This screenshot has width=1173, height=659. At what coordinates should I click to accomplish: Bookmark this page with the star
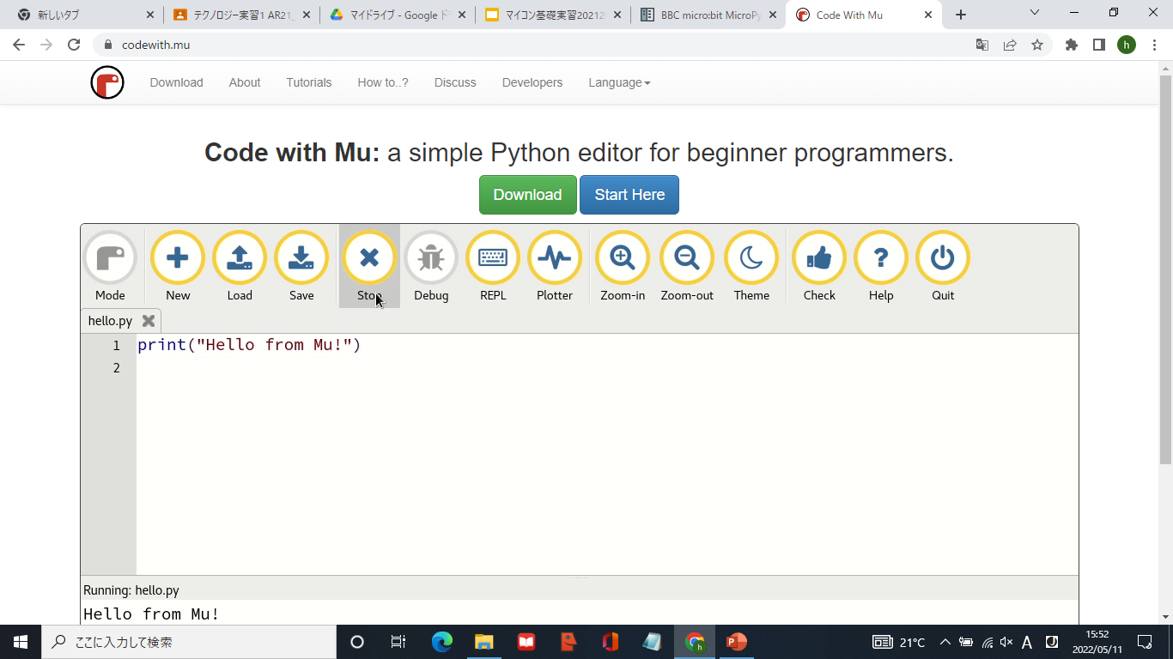pyautogui.click(x=1037, y=45)
